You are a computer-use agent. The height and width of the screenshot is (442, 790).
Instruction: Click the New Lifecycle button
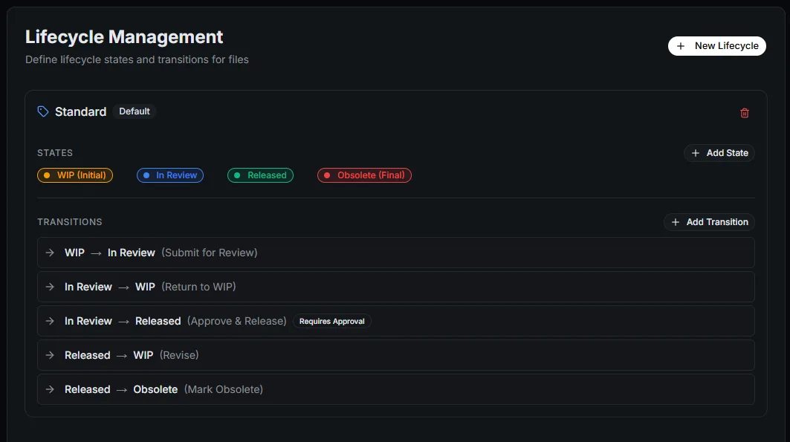(x=716, y=45)
